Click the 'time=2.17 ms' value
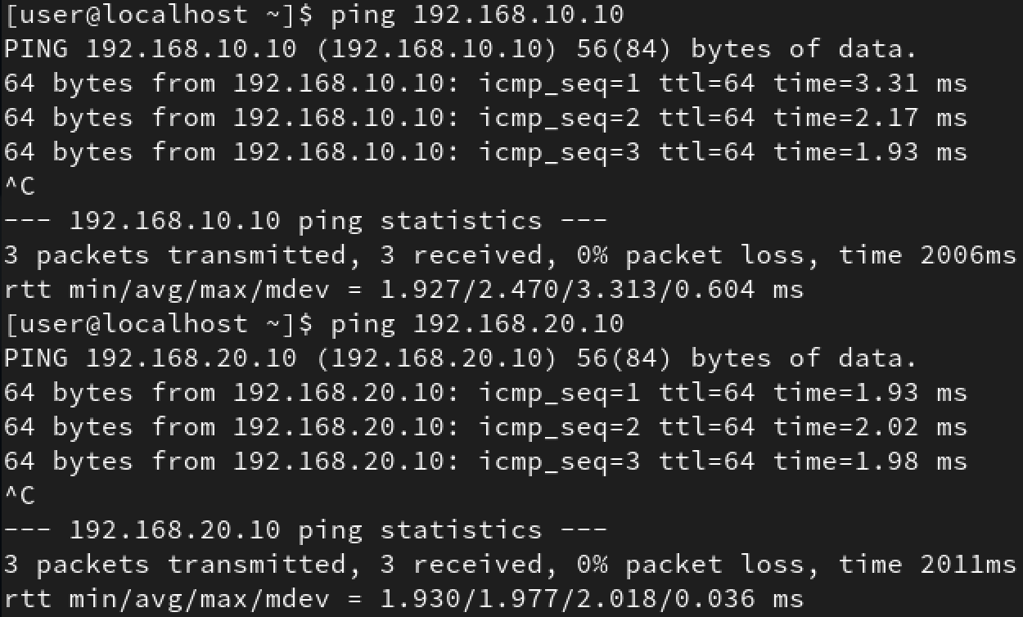This screenshot has height=617, width=1023. 870,118
